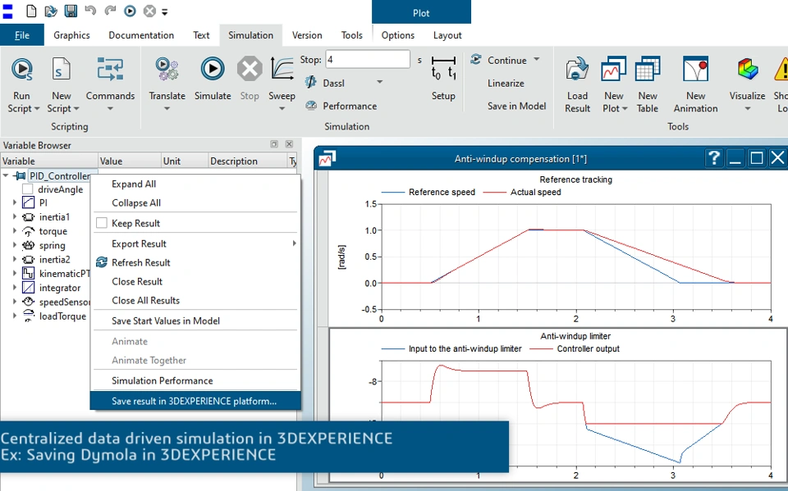788x491 pixels.
Task: Toggle the driveAngle variable checkbox
Action: (x=28, y=189)
